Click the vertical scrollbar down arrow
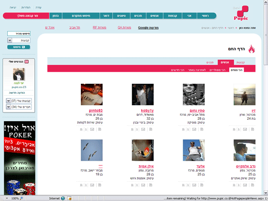 pyautogui.click(x=266, y=192)
